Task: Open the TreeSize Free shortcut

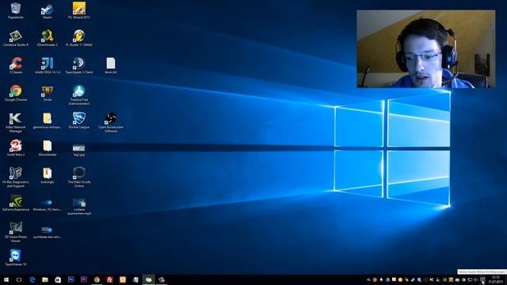Action: point(79,95)
